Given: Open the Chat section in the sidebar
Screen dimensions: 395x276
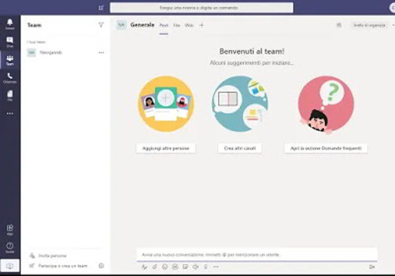Looking at the screenshot, I should coord(10,42).
